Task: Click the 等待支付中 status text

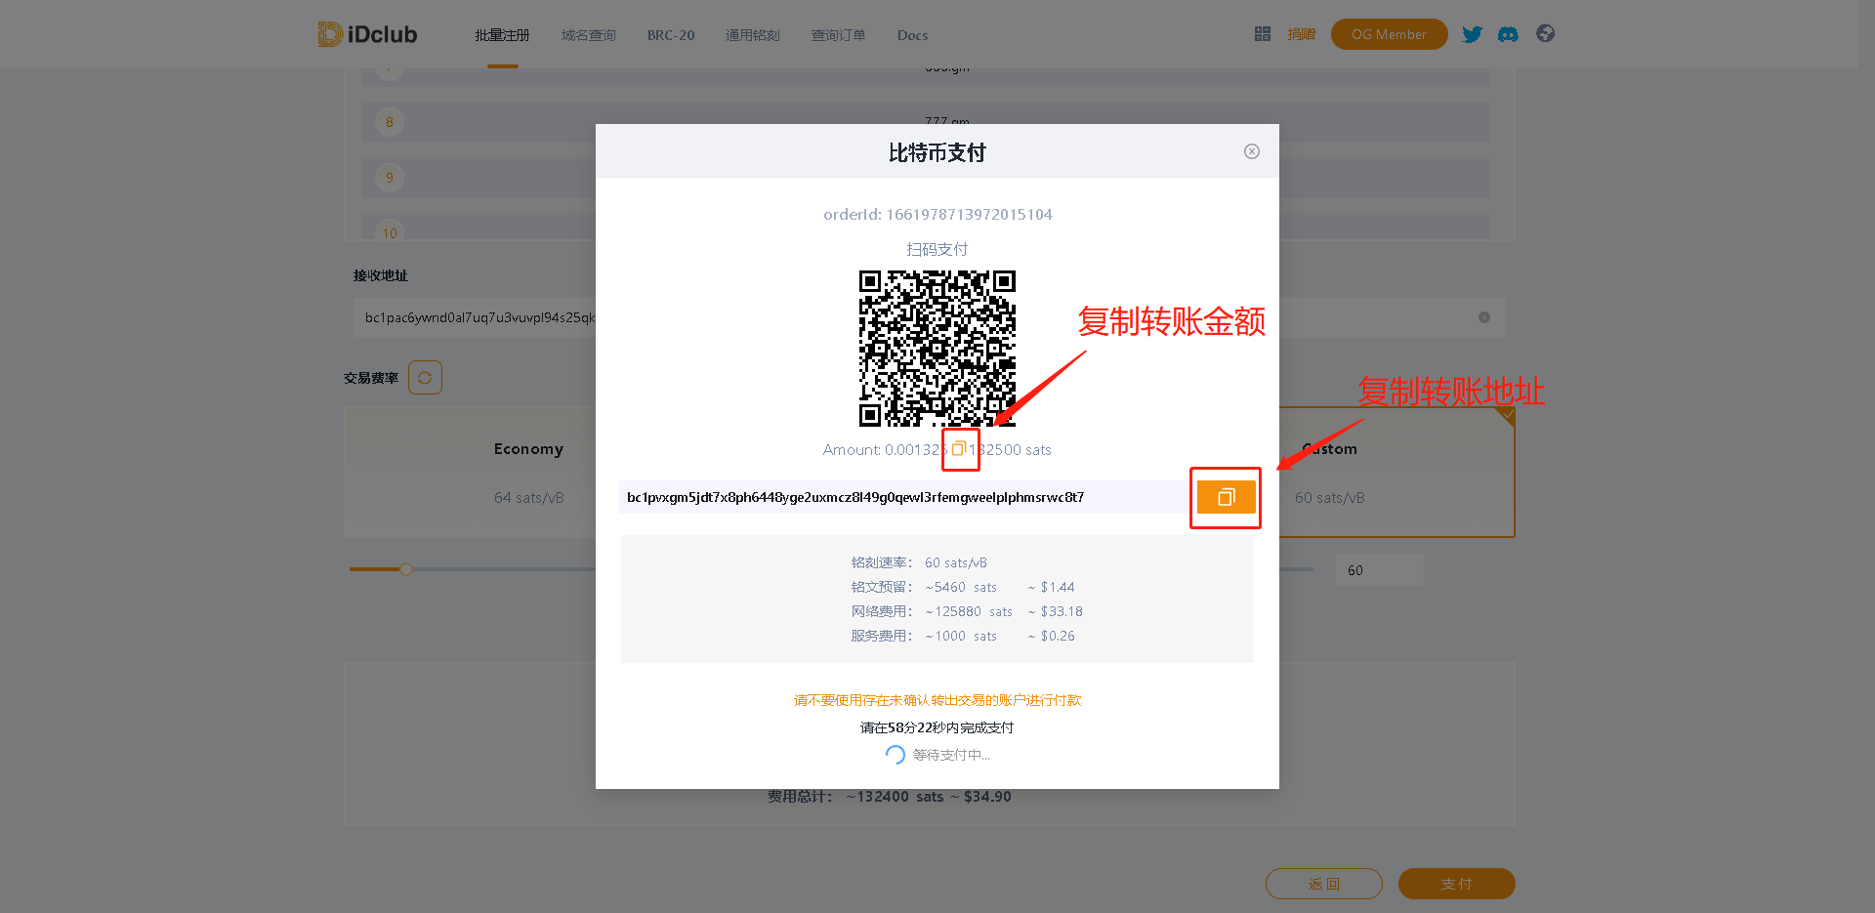Action: click(x=951, y=755)
